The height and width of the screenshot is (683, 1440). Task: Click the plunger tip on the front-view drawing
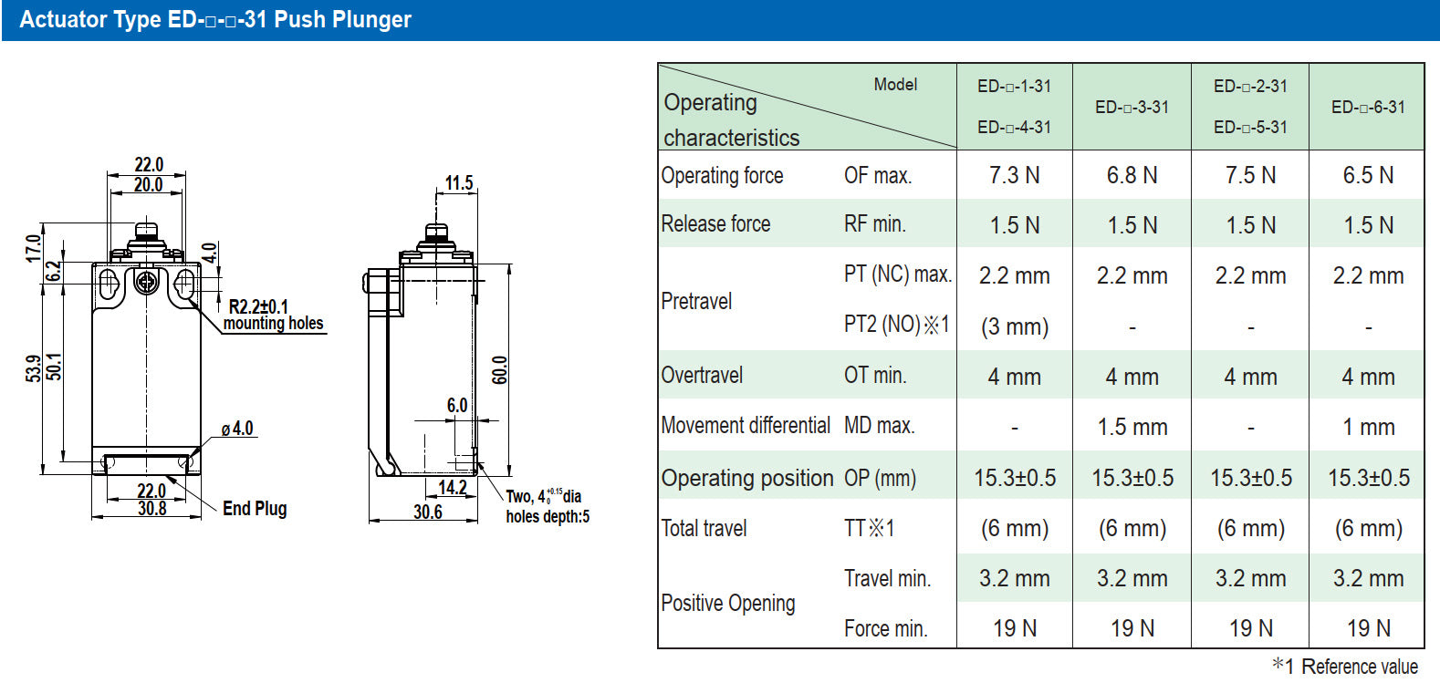[146, 228]
